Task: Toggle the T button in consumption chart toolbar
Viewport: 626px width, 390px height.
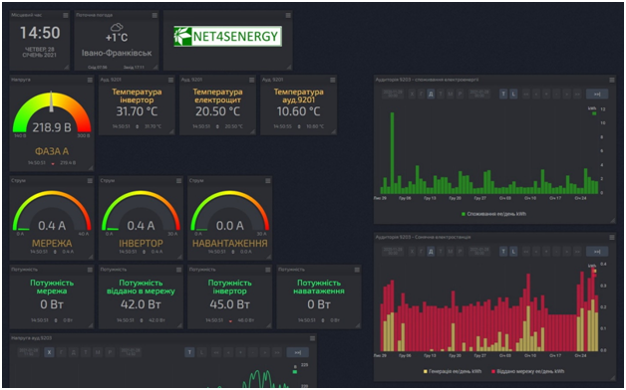Action: pyautogui.click(x=503, y=94)
